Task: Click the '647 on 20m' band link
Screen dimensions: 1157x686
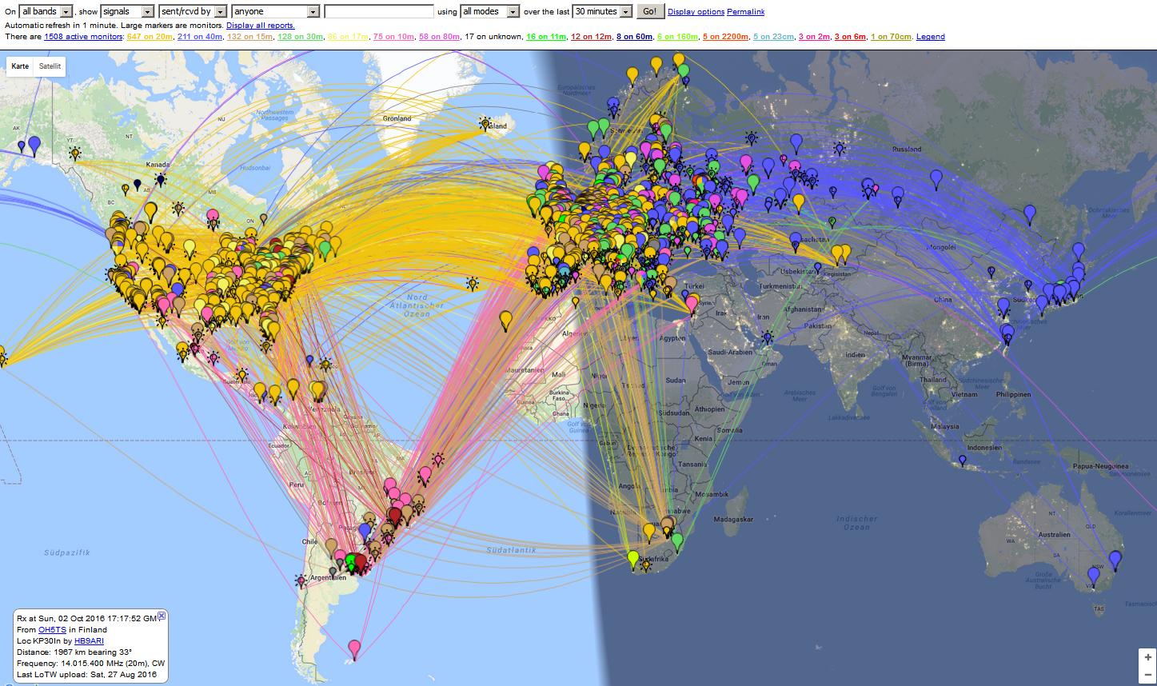Action: [151, 37]
